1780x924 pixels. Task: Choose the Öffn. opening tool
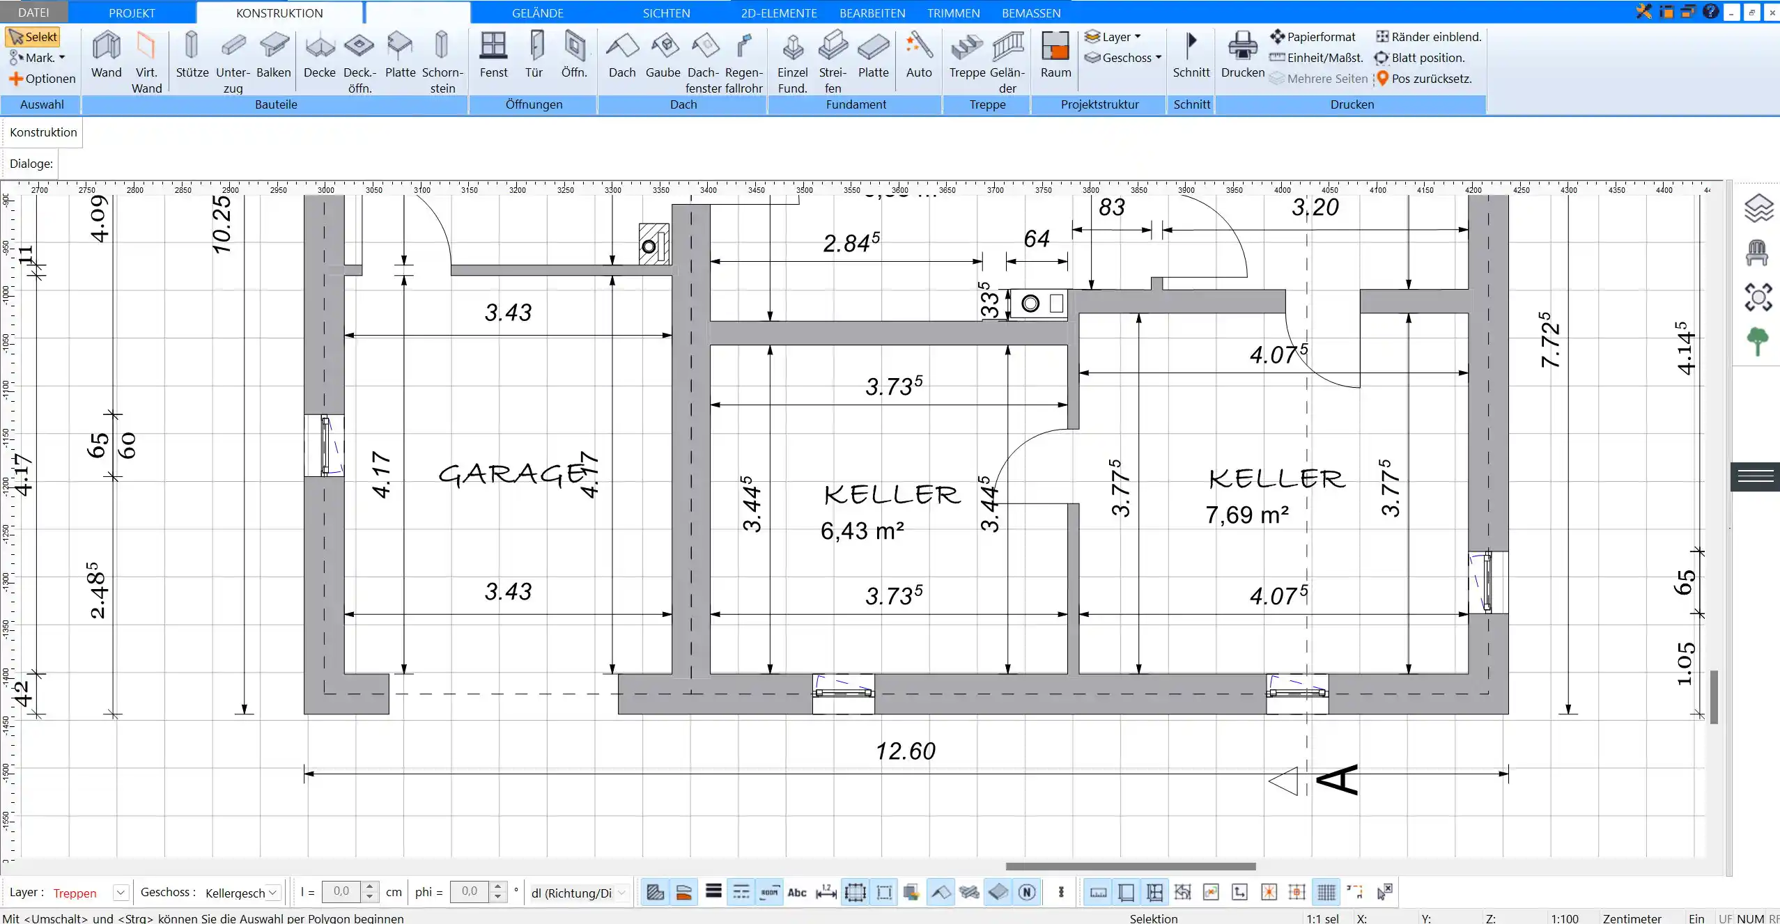575,55
